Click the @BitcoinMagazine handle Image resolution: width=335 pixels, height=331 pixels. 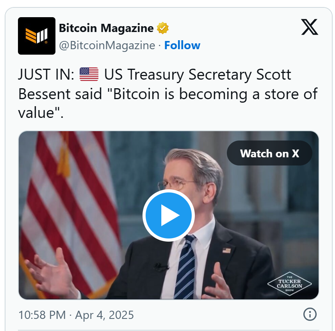pos(107,45)
